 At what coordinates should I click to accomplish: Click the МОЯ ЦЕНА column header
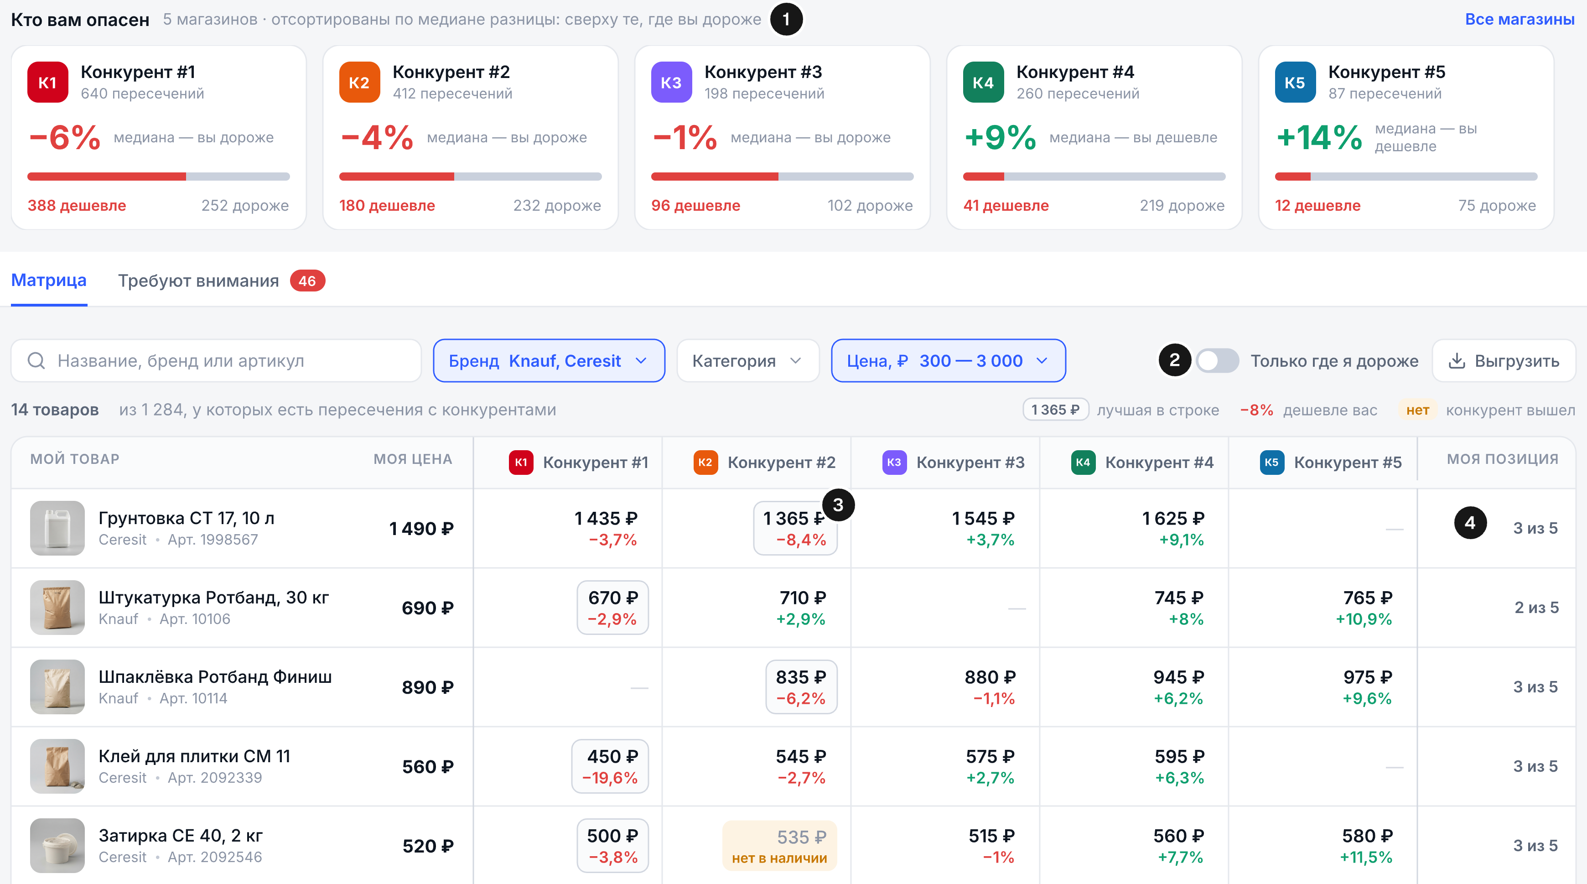tap(413, 459)
